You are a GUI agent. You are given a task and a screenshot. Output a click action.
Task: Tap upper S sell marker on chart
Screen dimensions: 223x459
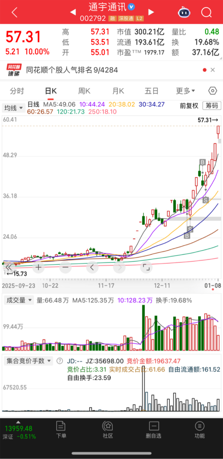(206, 200)
